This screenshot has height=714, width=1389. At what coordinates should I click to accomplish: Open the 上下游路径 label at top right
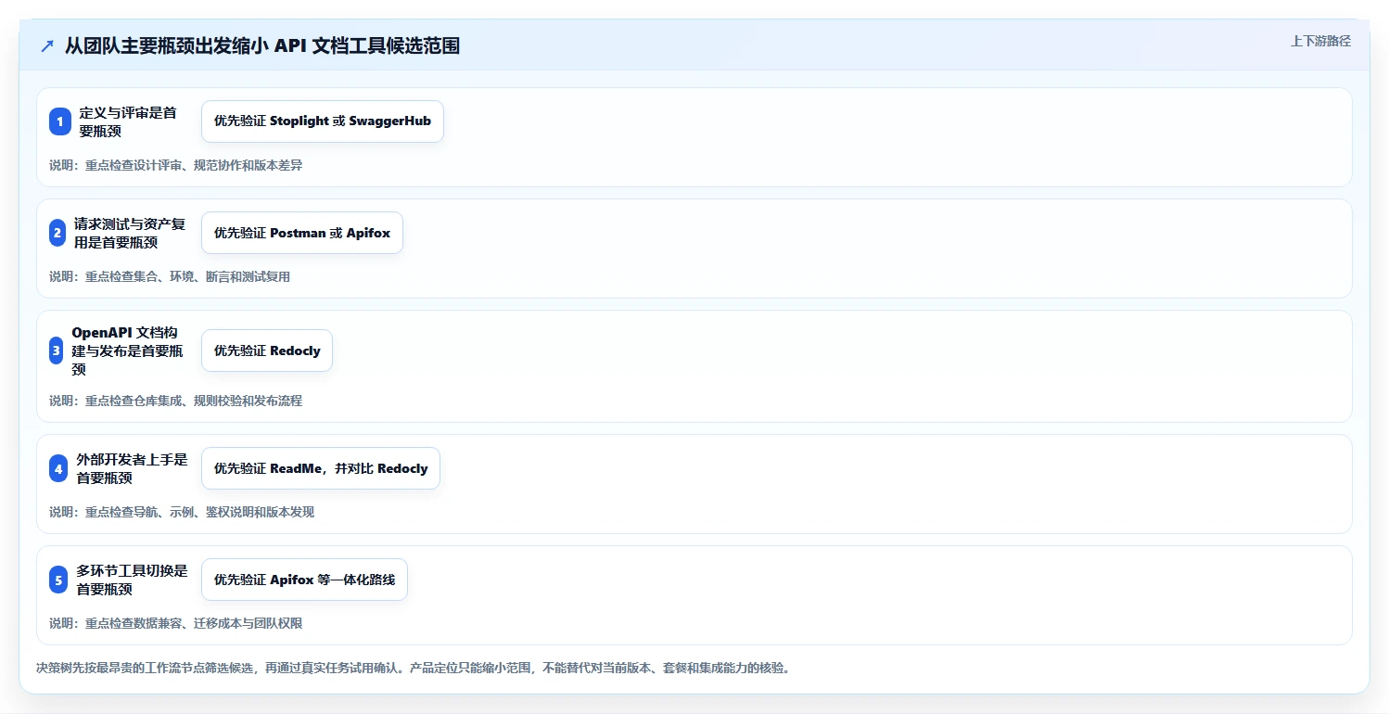tap(1320, 42)
